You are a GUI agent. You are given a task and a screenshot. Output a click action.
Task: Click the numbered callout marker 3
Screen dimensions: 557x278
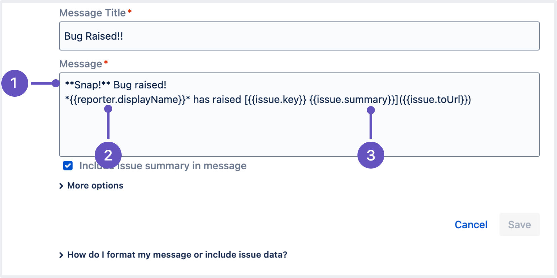tap(371, 155)
